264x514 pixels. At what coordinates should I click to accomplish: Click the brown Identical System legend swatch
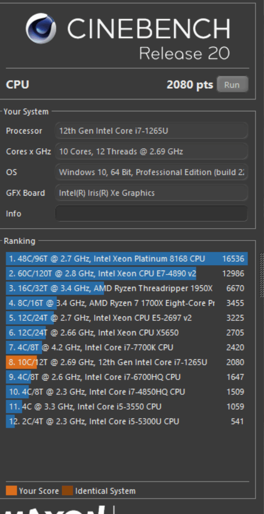pyautogui.click(x=67, y=491)
